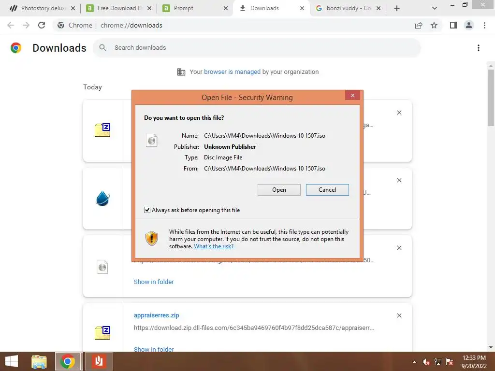Image resolution: width=495 pixels, height=371 pixels.
Task: Open a new browser tab
Action: coord(397,8)
